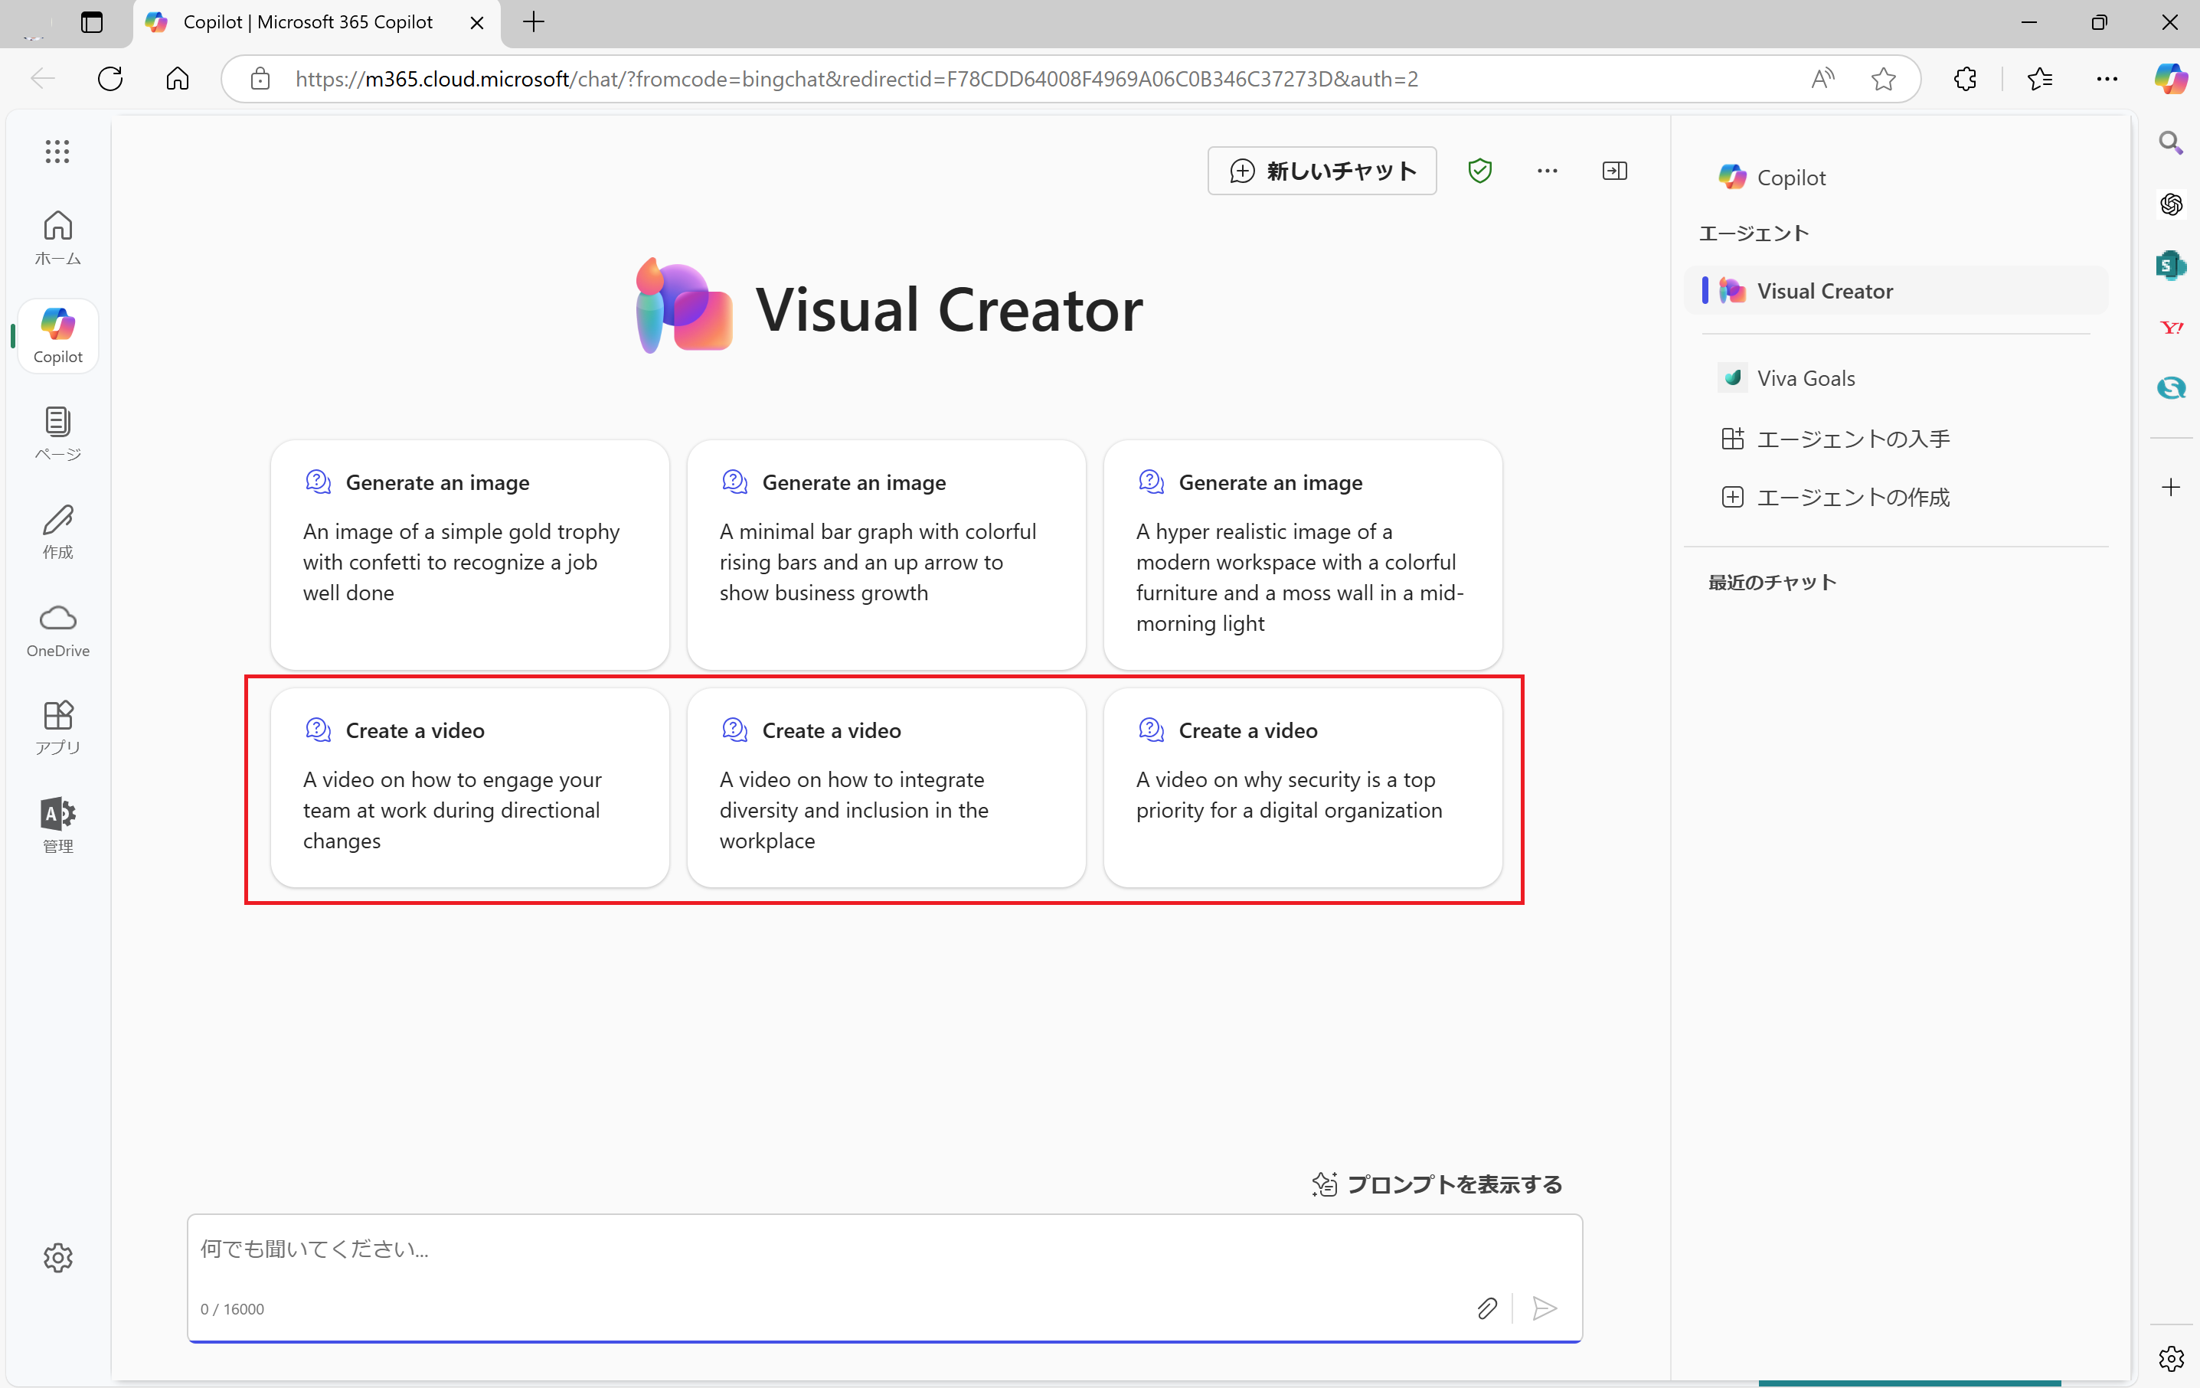This screenshot has height=1388, width=2200.
Task: Toggle the side panel collapse icon
Action: [x=1615, y=171]
